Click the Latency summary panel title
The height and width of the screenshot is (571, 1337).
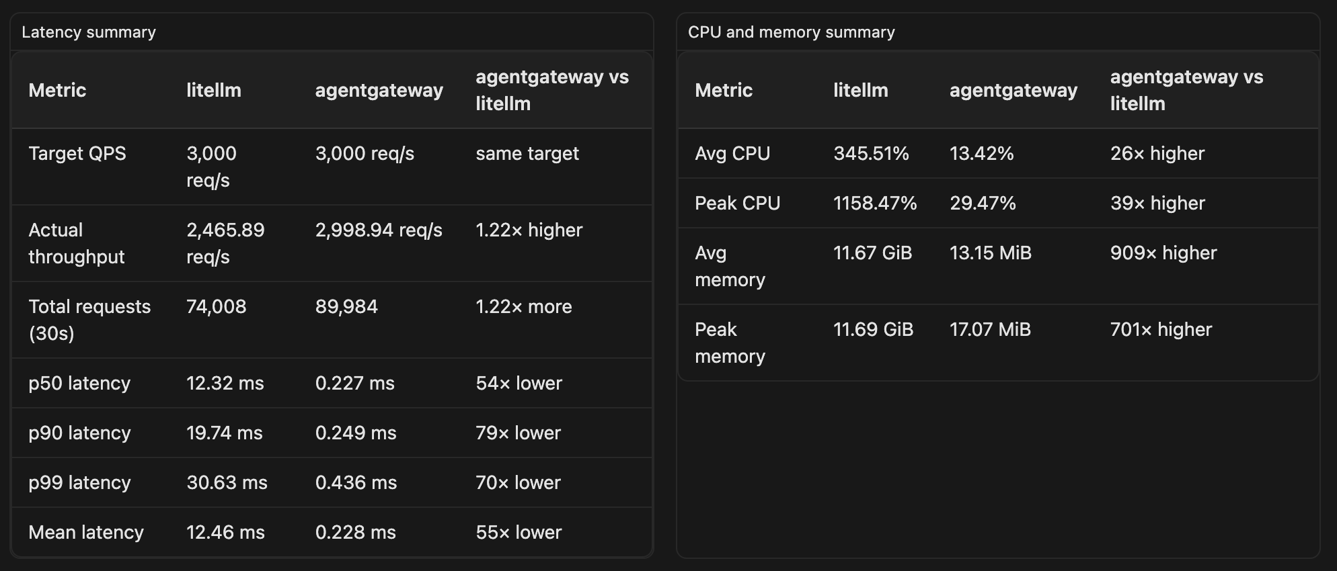[89, 32]
